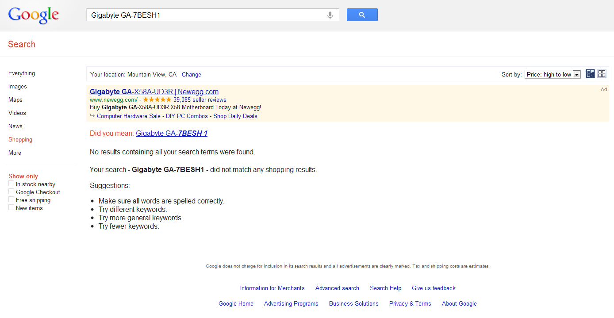Open the Images search category

pos(18,87)
